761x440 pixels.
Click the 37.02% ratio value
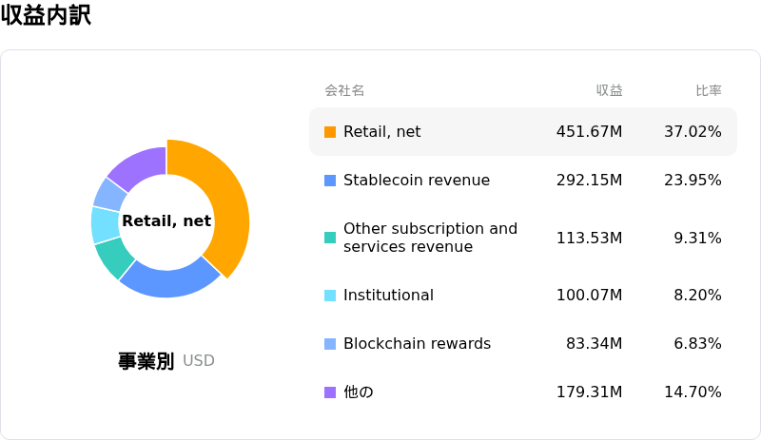coord(693,131)
